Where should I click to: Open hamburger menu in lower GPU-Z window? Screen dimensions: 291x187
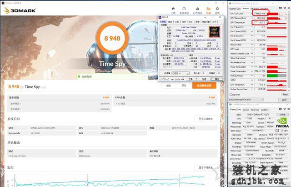pyautogui.click(x=289, y=109)
